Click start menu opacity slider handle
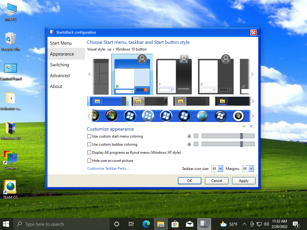The image size is (307, 230). (242, 136)
